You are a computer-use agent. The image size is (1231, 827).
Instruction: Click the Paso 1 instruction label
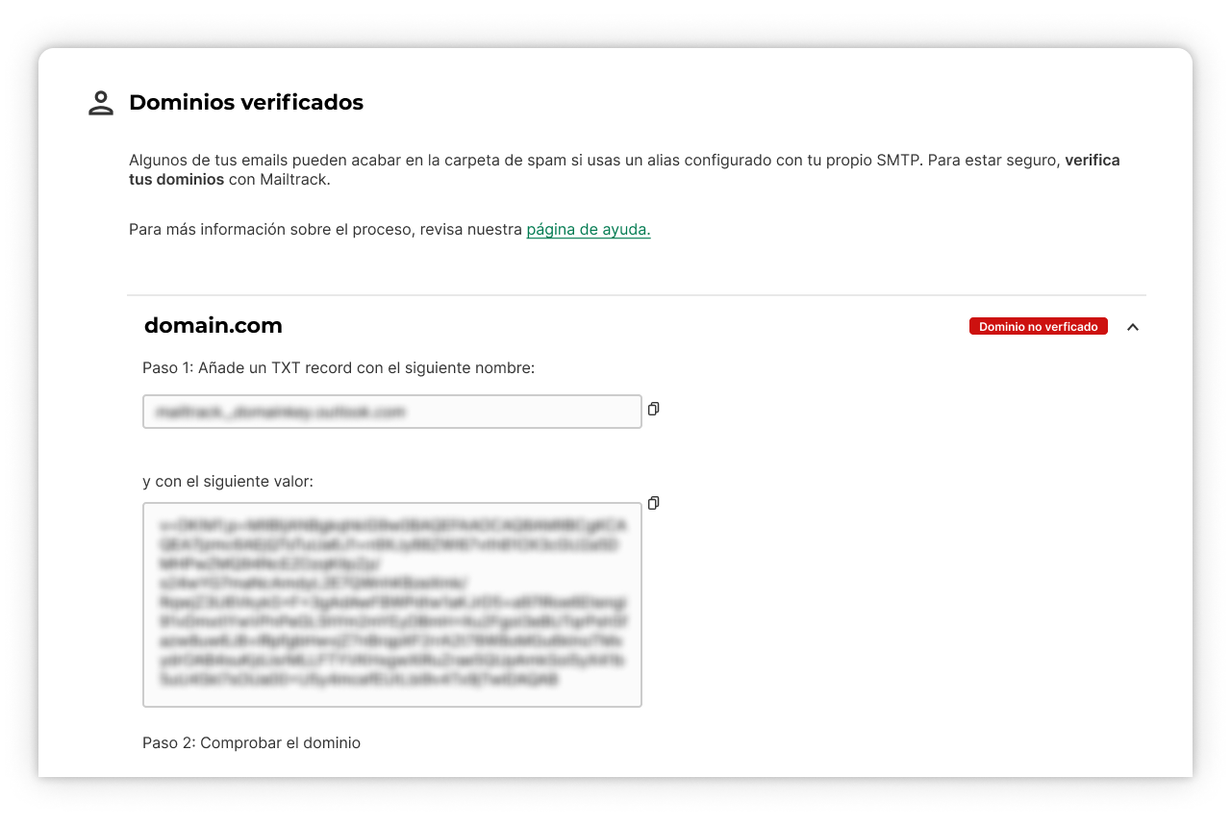tap(338, 367)
